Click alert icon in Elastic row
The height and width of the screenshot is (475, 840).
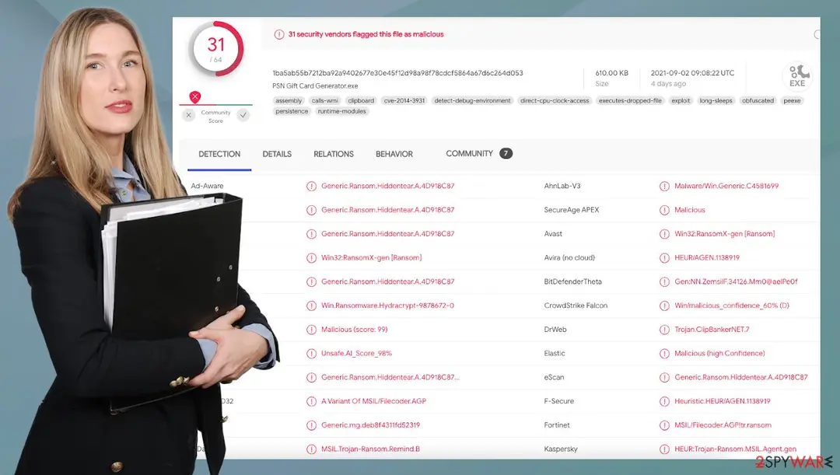664,354
